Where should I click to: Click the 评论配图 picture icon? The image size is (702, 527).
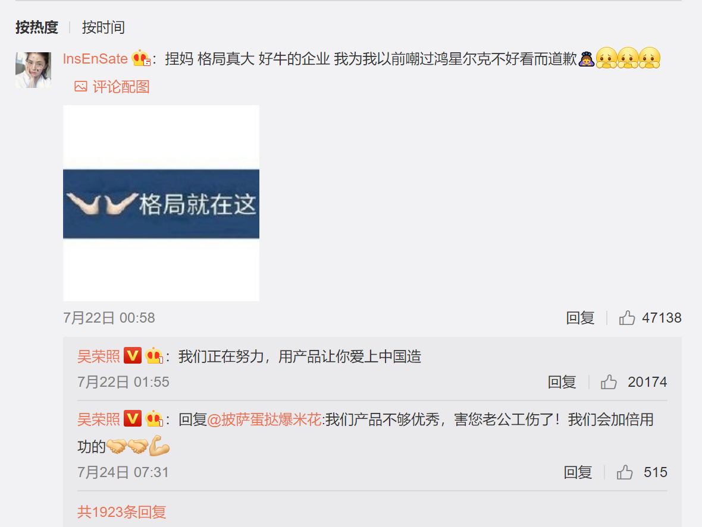coord(80,87)
